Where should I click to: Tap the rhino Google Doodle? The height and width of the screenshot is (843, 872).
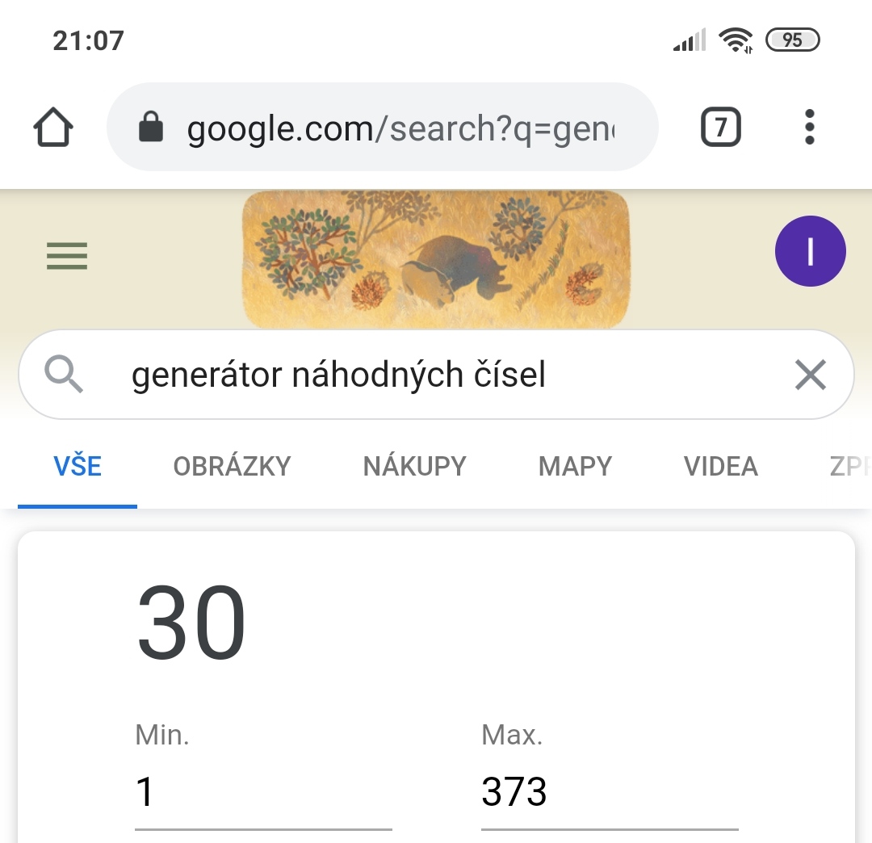tap(435, 259)
